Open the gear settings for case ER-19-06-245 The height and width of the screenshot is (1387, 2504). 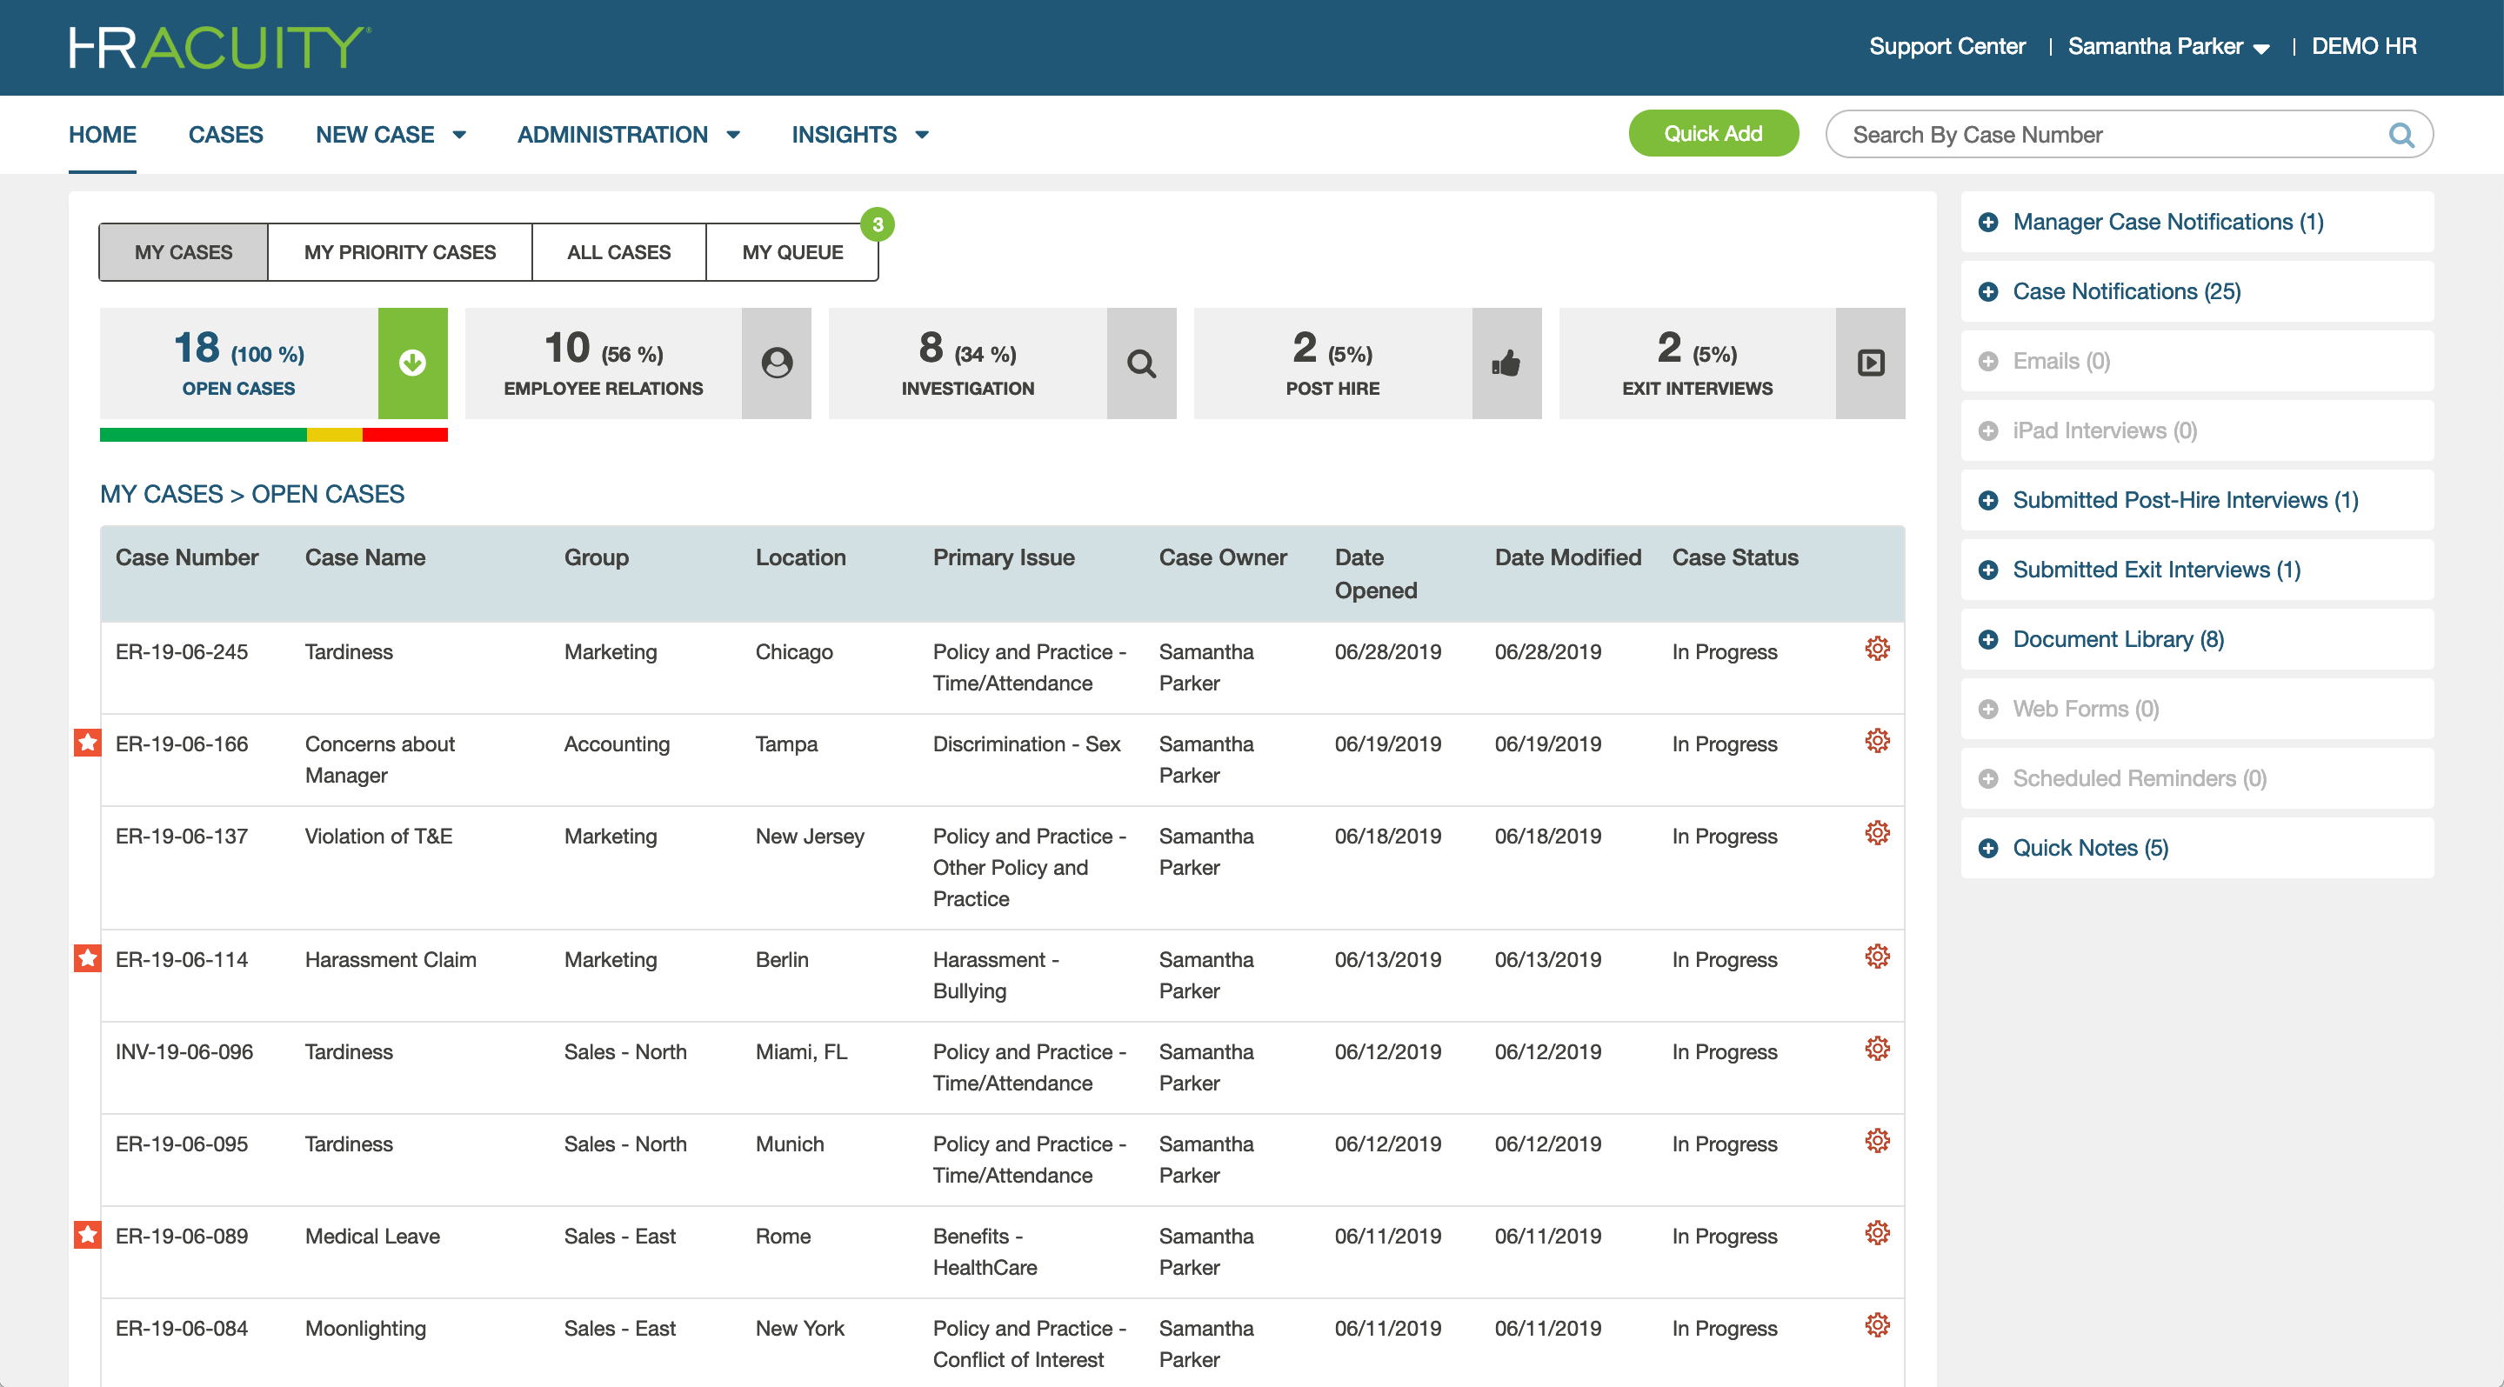click(1877, 649)
